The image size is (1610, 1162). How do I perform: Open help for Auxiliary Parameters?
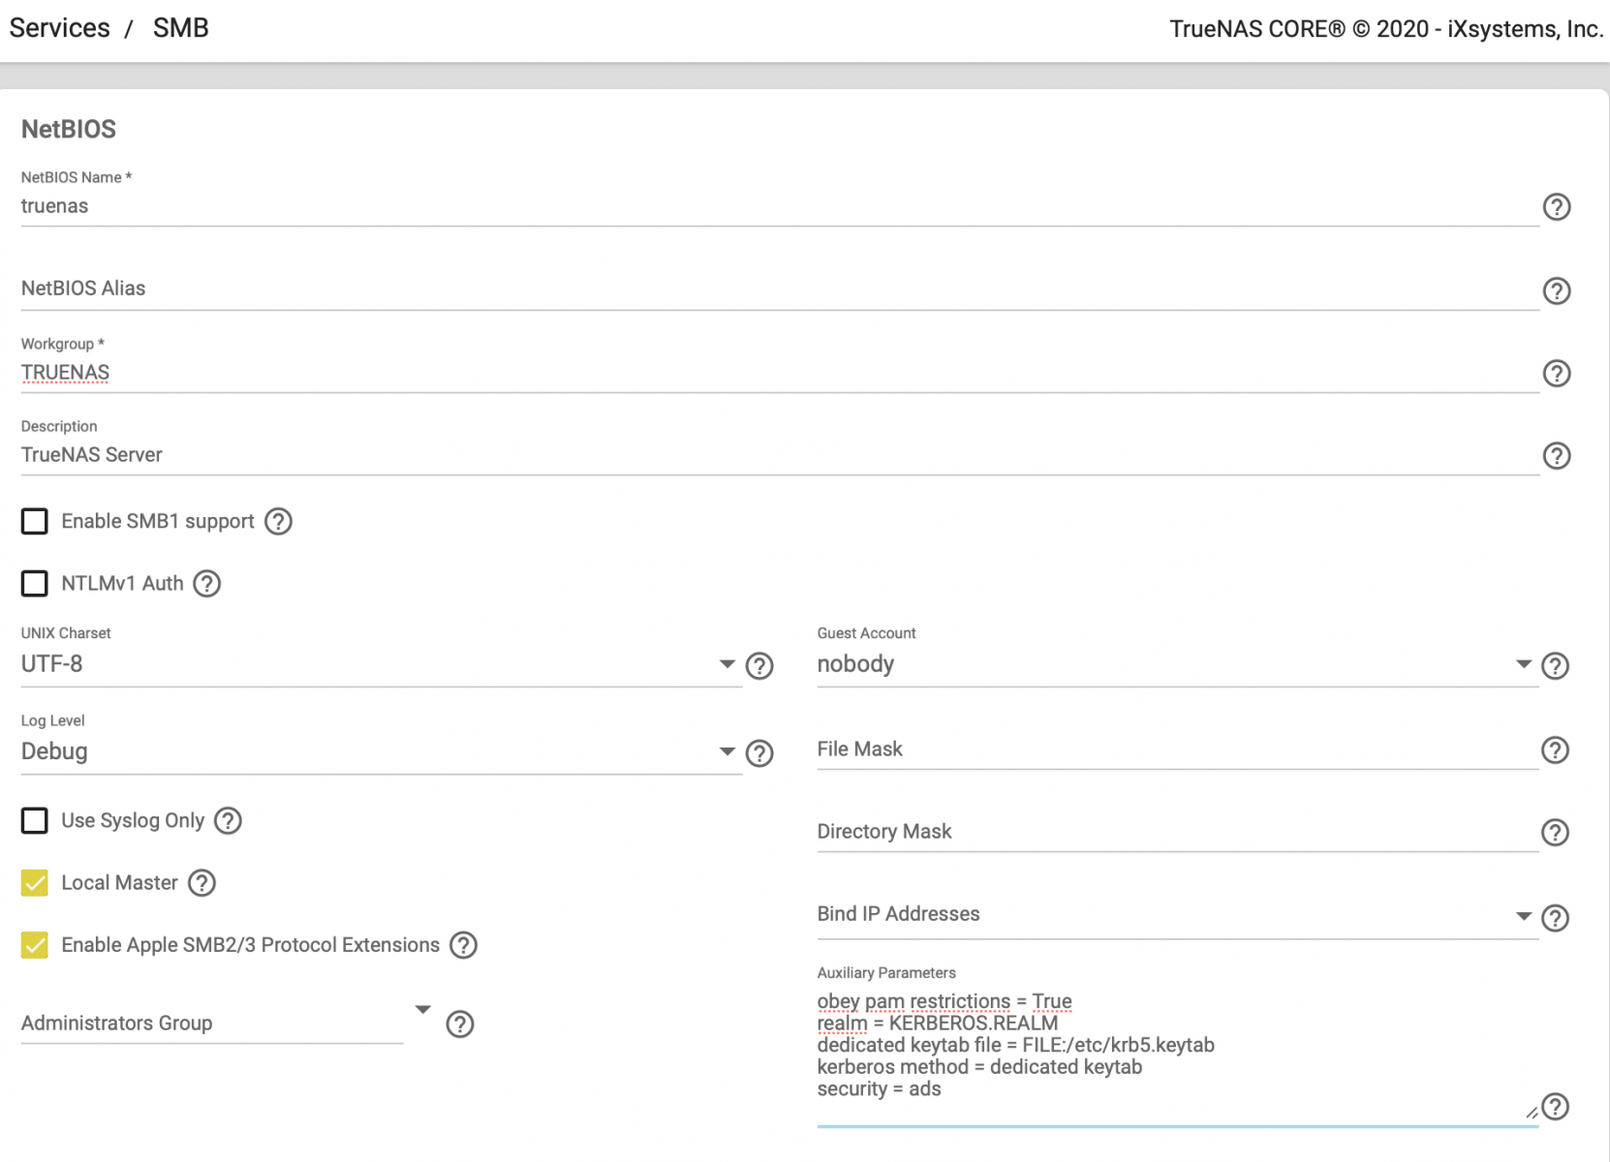(1555, 1106)
